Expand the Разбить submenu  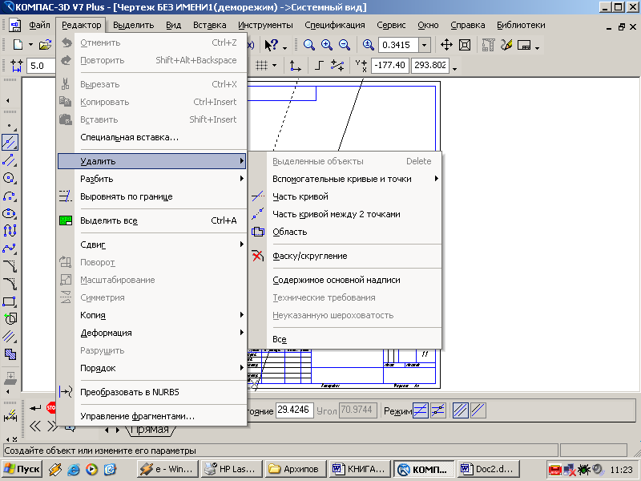point(151,179)
